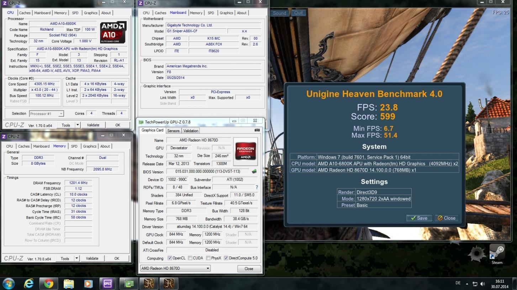Open Google Chrome from the taskbar
The height and width of the screenshot is (290, 517).
(x=49, y=284)
